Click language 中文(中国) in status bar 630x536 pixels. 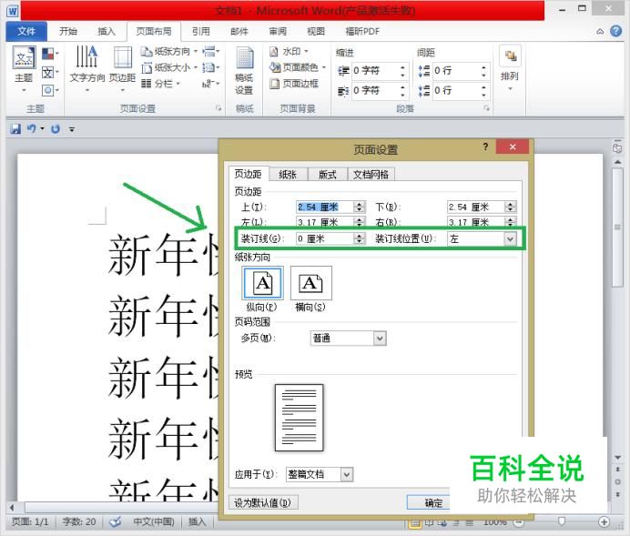point(154,521)
